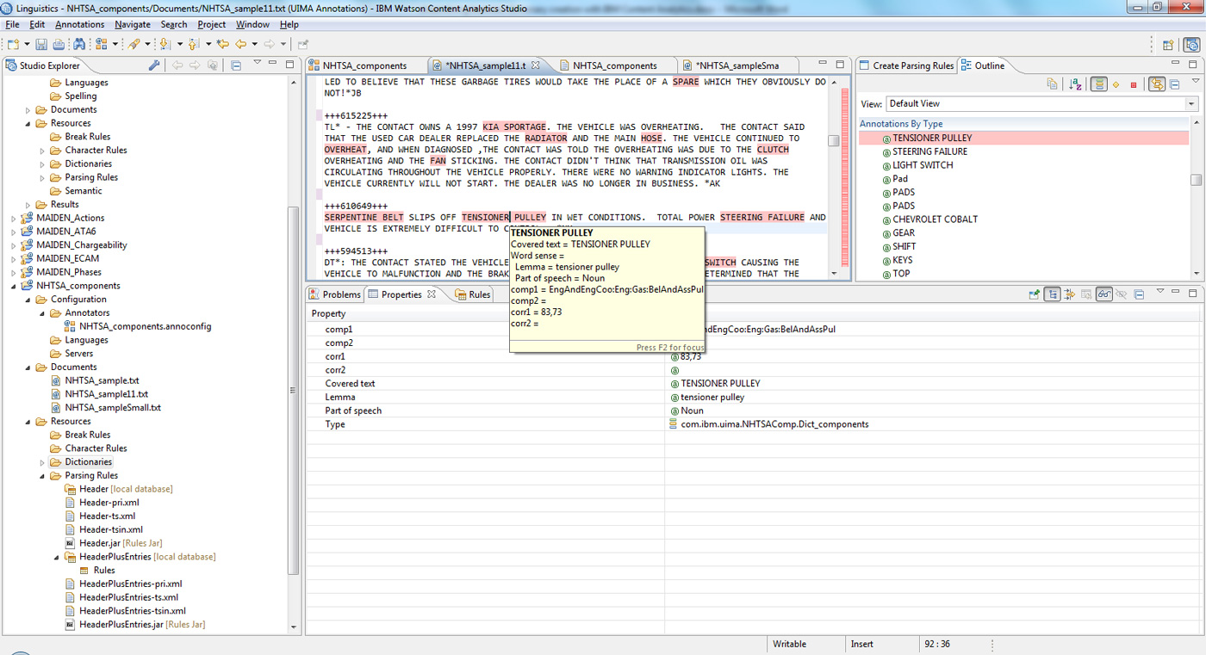This screenshot has width=1206, height=655.
Task: Switch to the Problems tab
Action: [335, 294]
